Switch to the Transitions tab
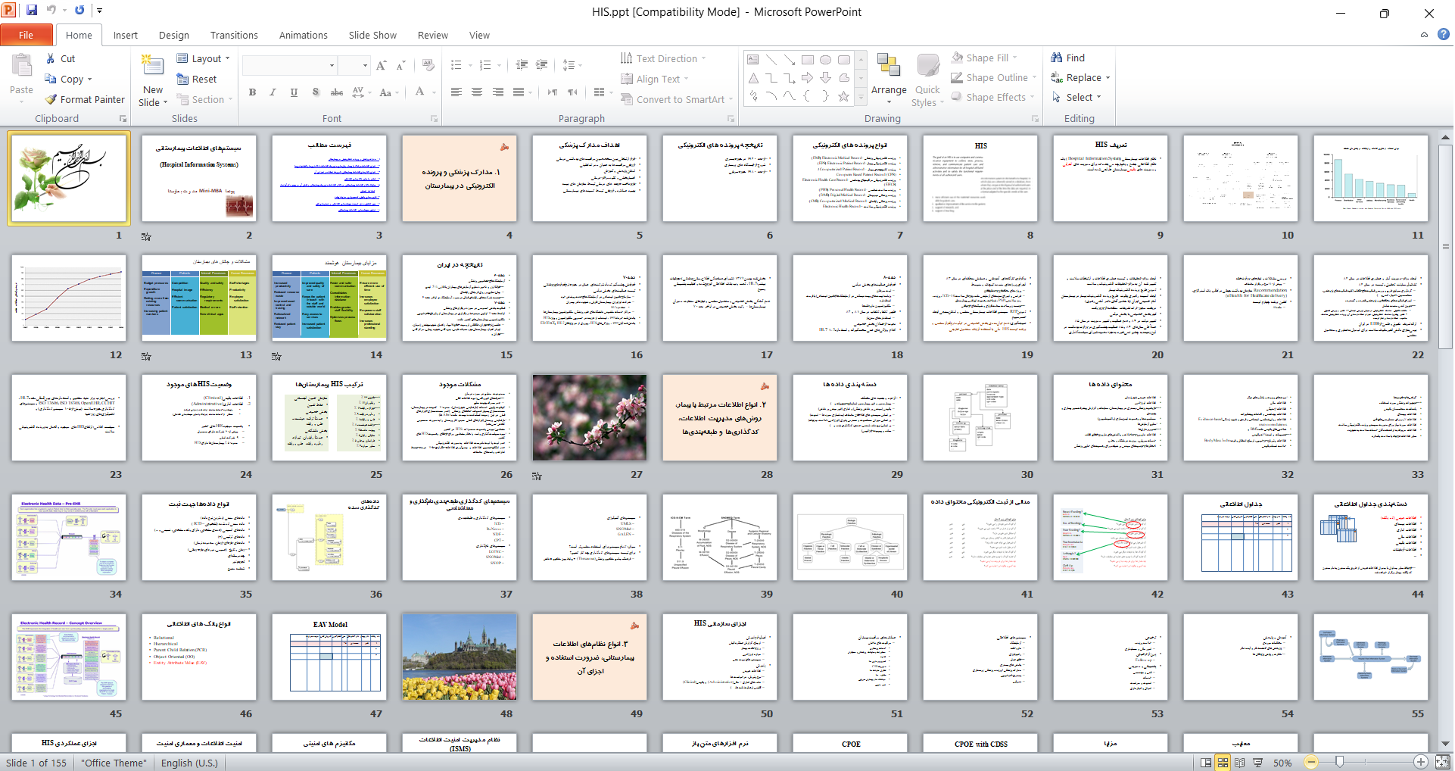 pos(234,35)
